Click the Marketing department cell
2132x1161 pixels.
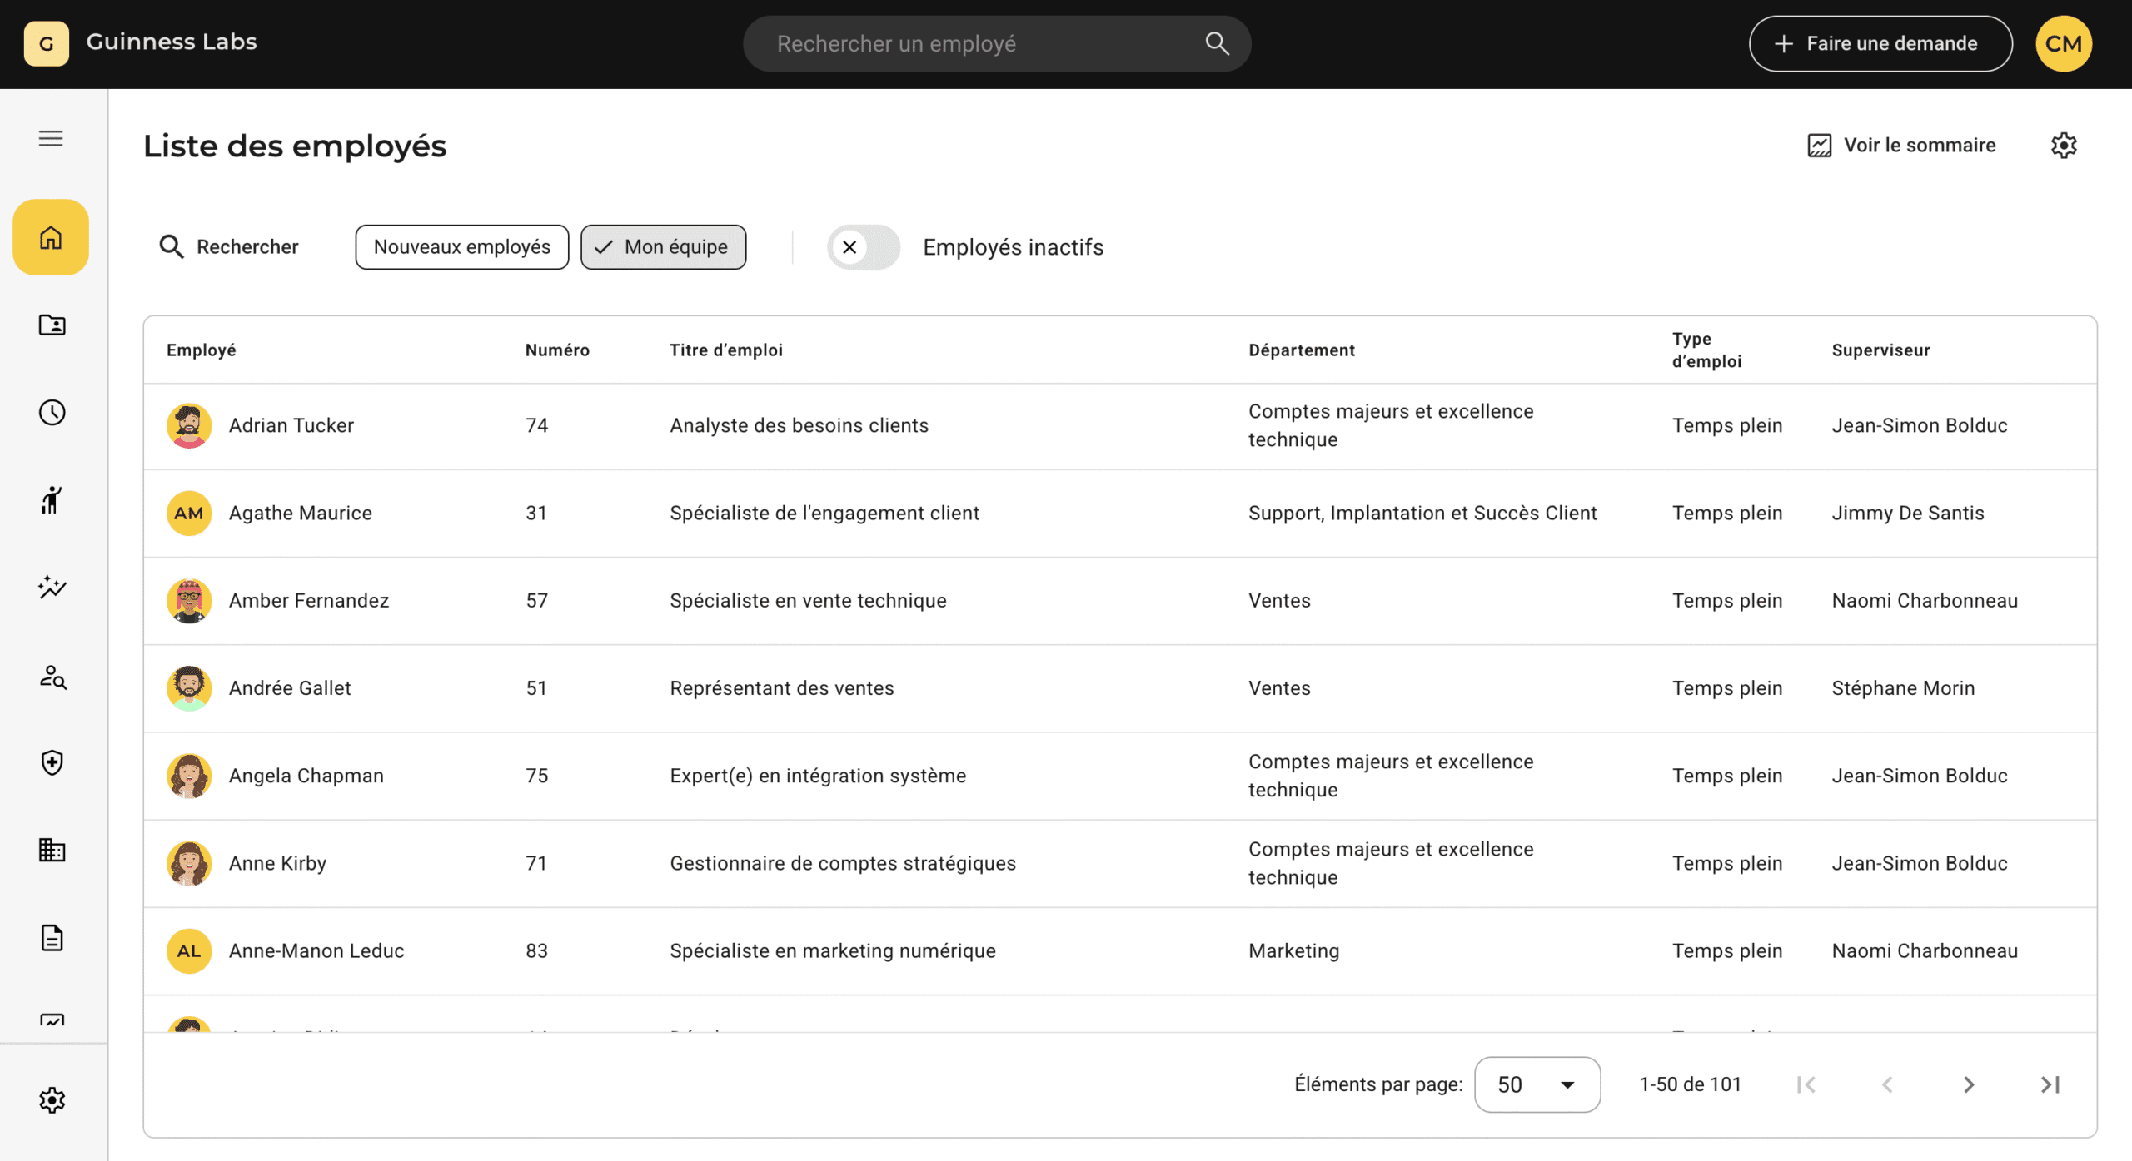[1293, 951]
